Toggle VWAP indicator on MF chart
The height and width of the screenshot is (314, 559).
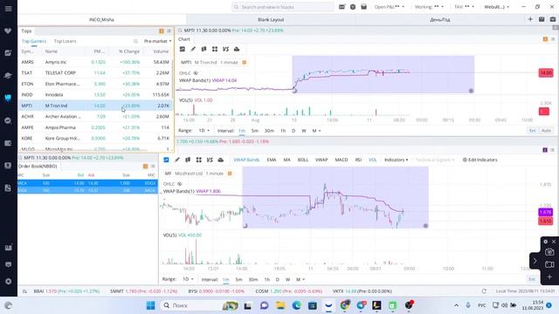coord(321,160)
